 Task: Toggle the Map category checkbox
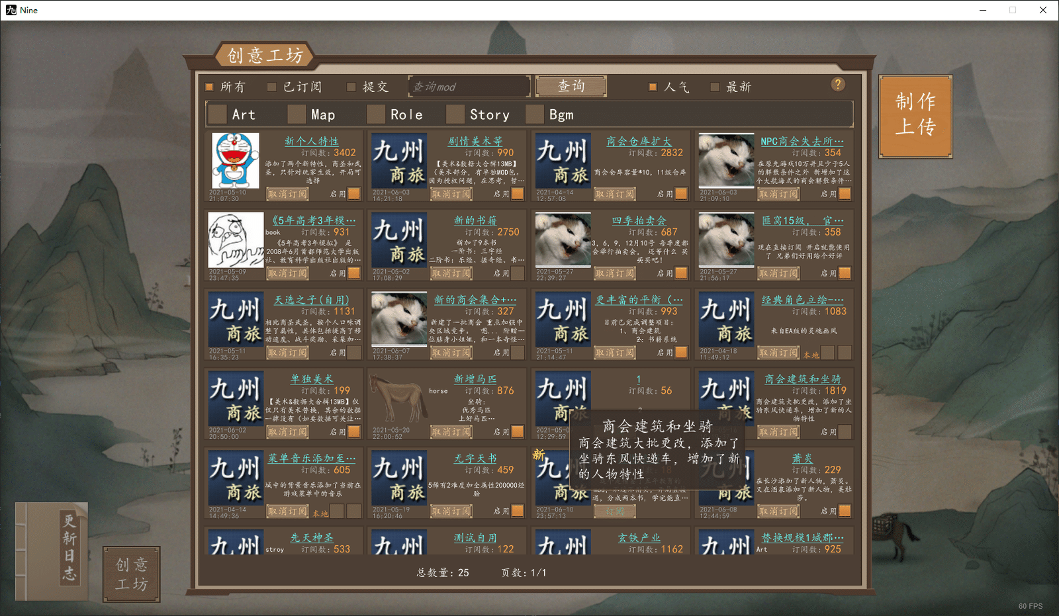pos(297,114)
